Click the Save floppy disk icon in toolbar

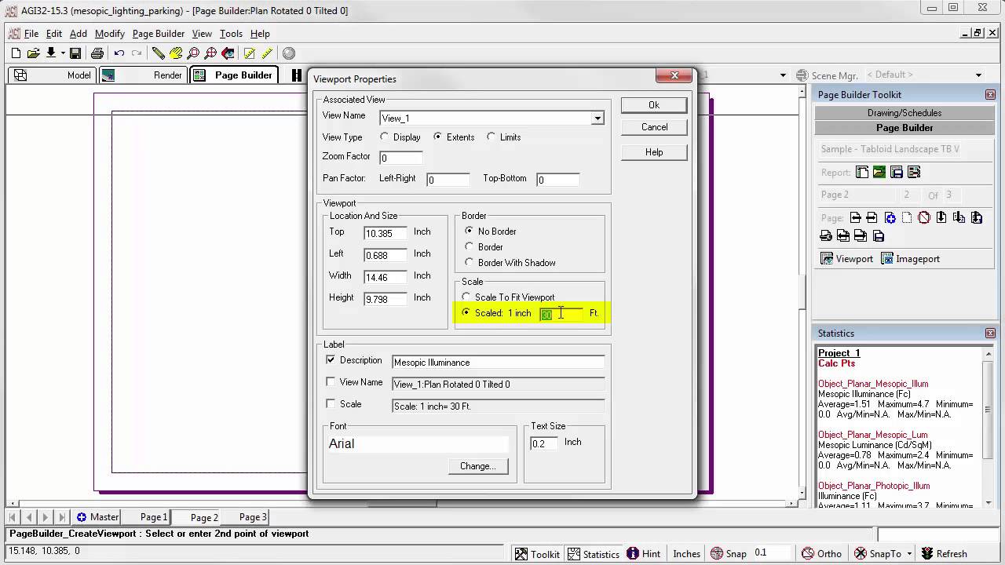[75, 53]
